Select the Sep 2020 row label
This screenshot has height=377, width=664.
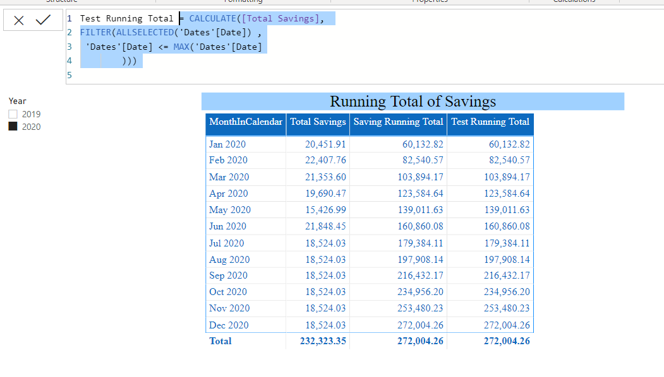click(228, 275)
